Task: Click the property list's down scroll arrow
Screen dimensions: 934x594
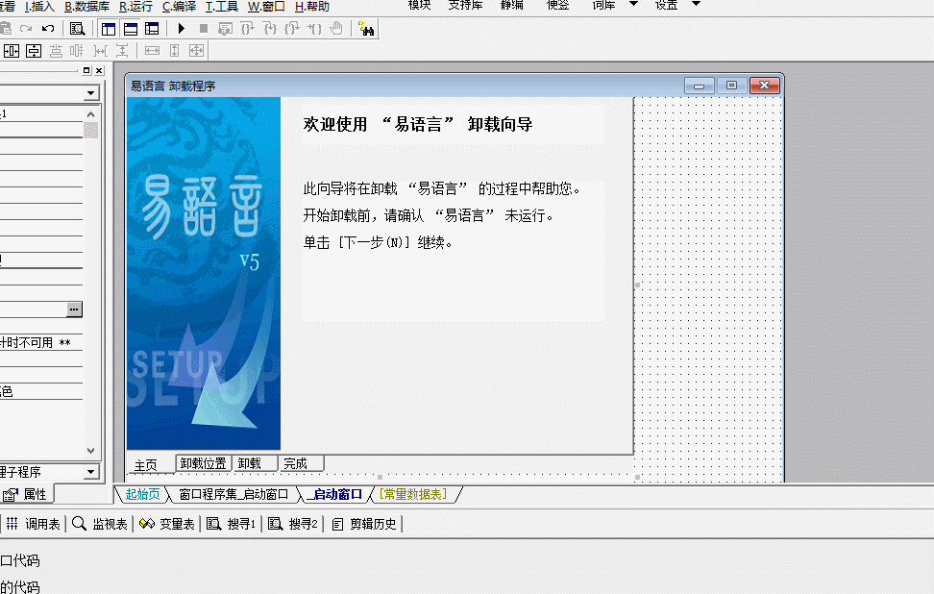Action: [x=90, y=451]
